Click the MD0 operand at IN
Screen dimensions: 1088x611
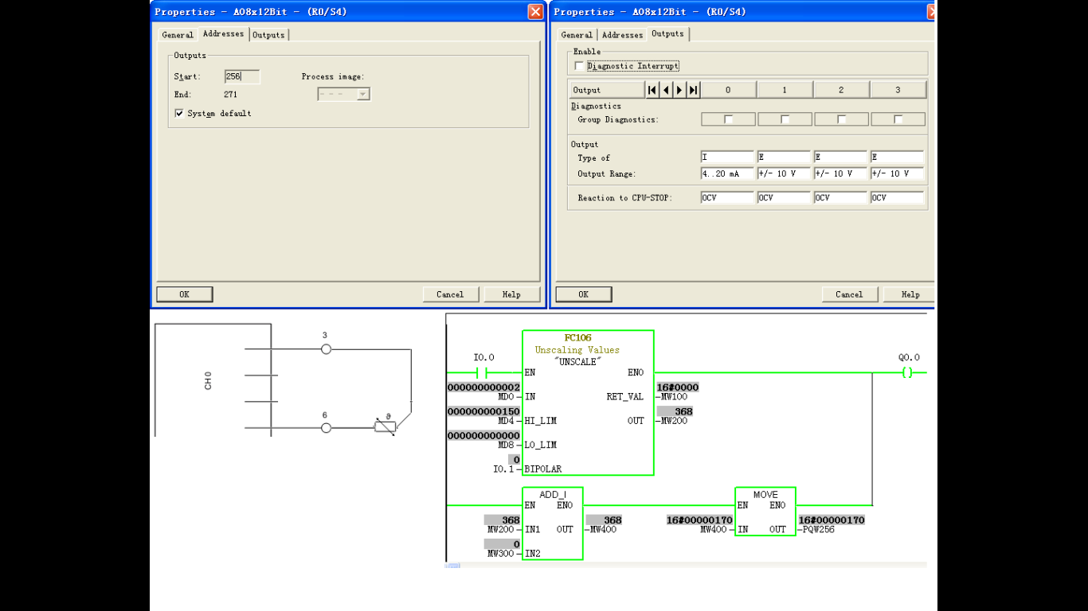pos(506,396)
